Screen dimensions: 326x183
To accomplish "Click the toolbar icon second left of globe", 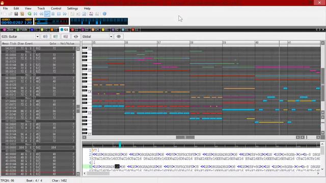I will (x=91, y=14).
